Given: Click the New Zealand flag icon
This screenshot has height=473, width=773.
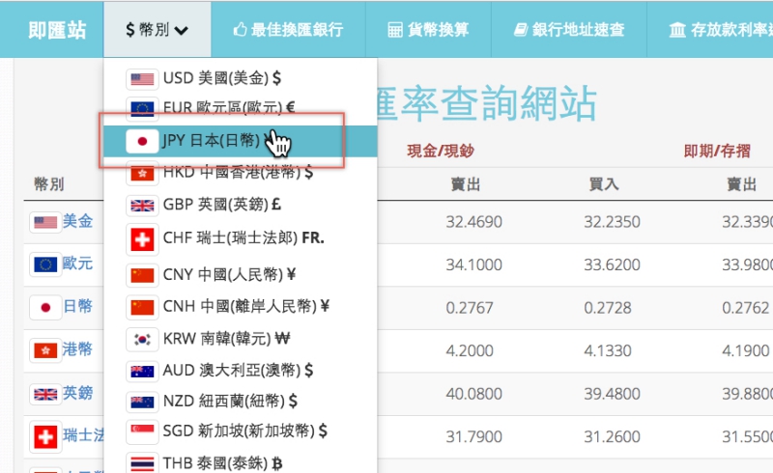Looking at the screenshot, I should click(142, 403).
